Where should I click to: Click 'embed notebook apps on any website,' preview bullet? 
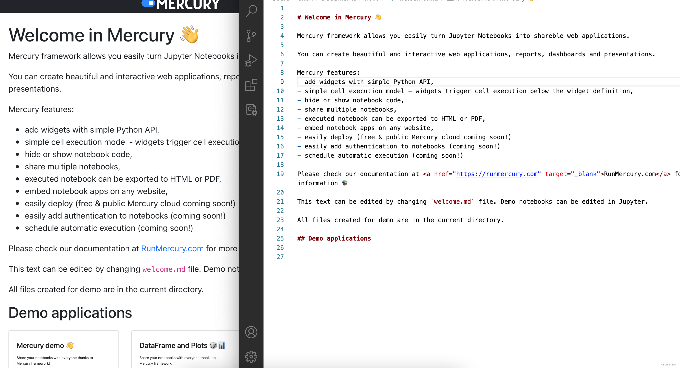click(x=96, y=191)
